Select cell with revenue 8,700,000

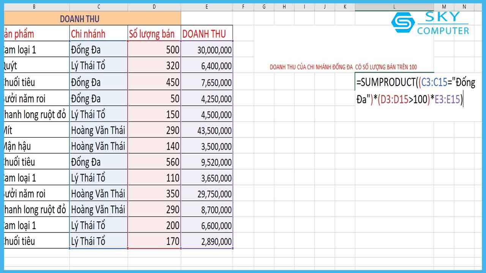tap(207, 209)
